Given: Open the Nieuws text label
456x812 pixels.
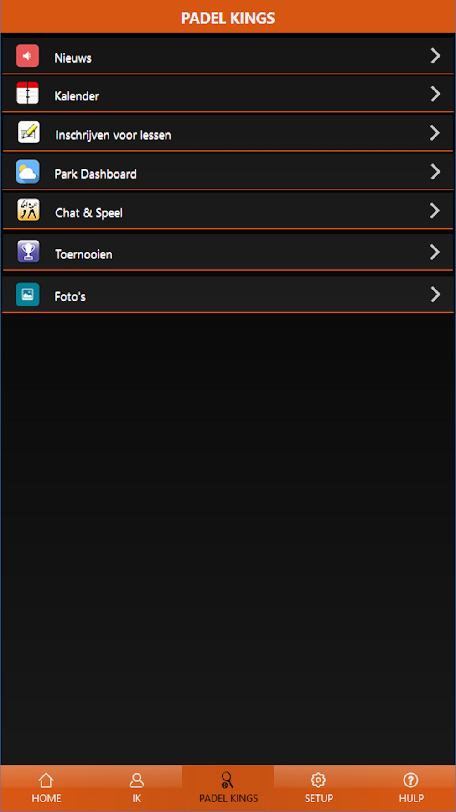Looking at the screenshot, I should point(73,58).
